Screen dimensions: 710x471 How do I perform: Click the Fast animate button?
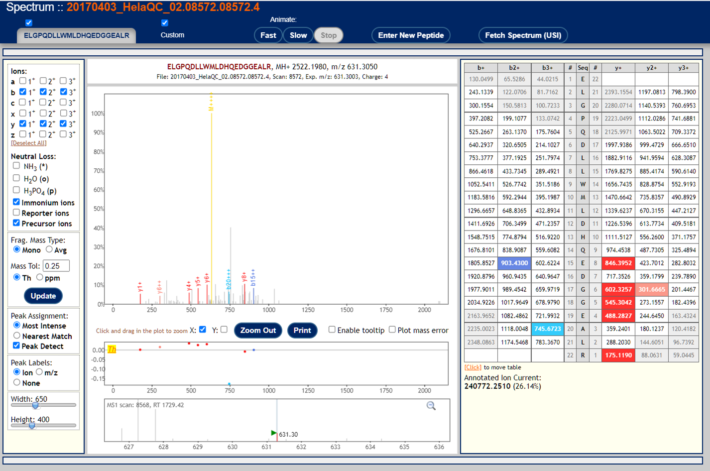tap(268, 35)
